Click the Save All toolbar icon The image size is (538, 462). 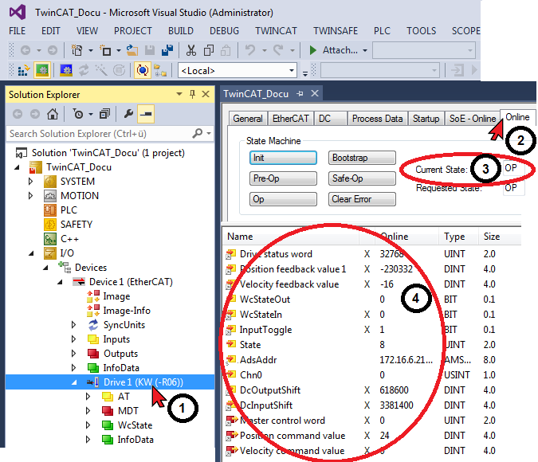(167, 50)
